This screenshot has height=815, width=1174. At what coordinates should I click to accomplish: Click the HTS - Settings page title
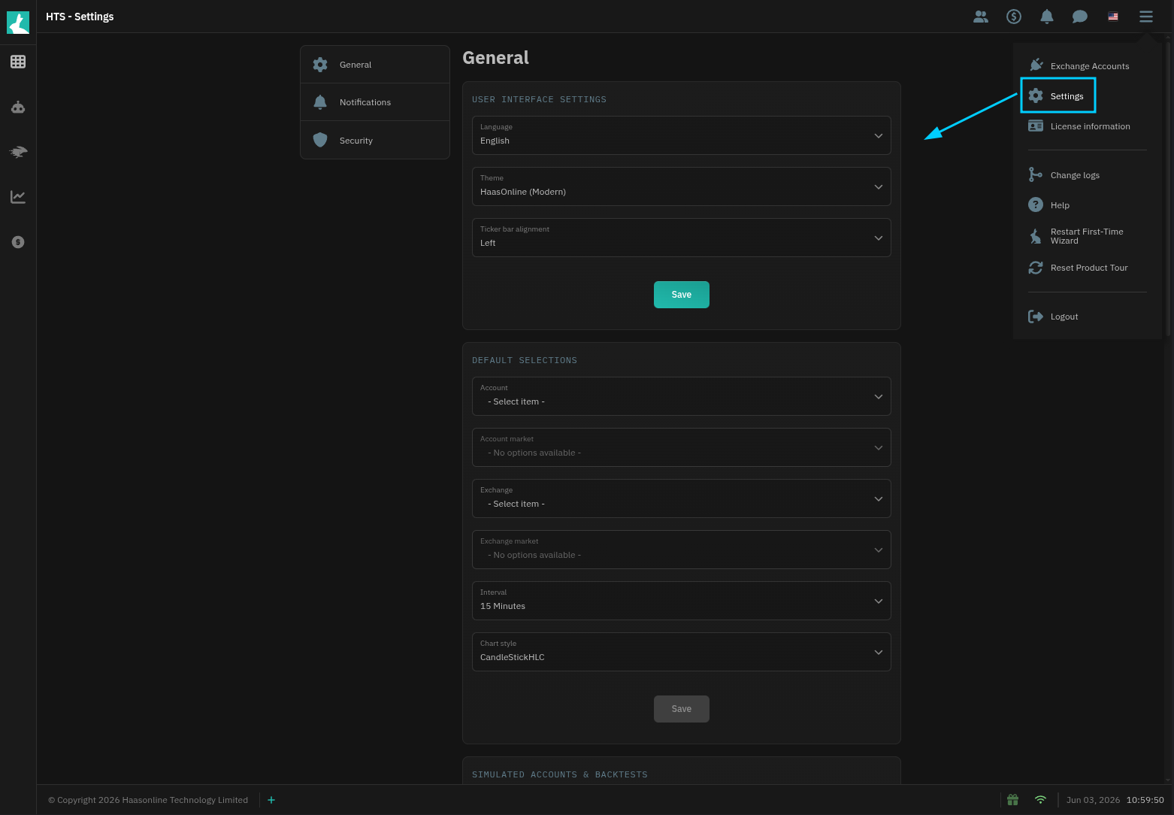pos(80,17)
